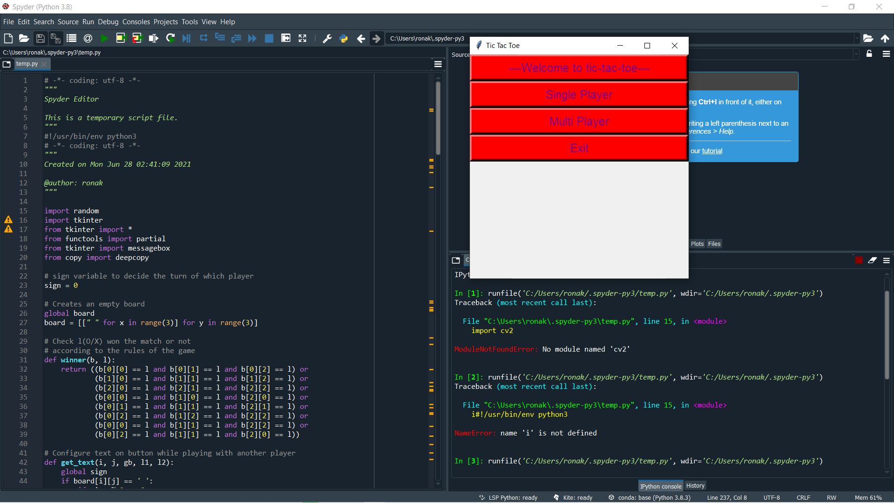Open the Debug menu

108,22
